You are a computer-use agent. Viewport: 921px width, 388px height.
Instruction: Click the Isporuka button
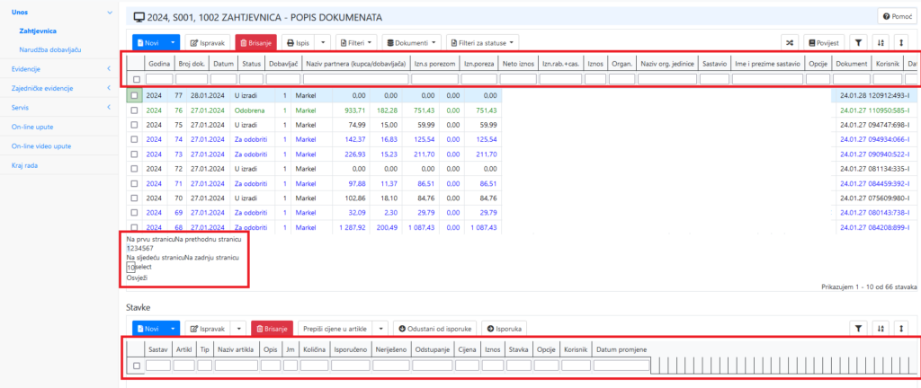(505, 328)
